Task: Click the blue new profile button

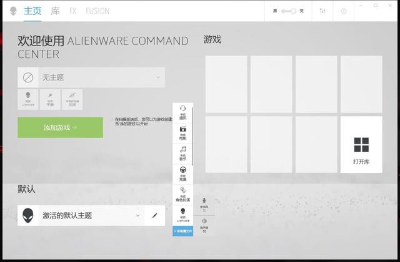Action: [x=182, y=231]
